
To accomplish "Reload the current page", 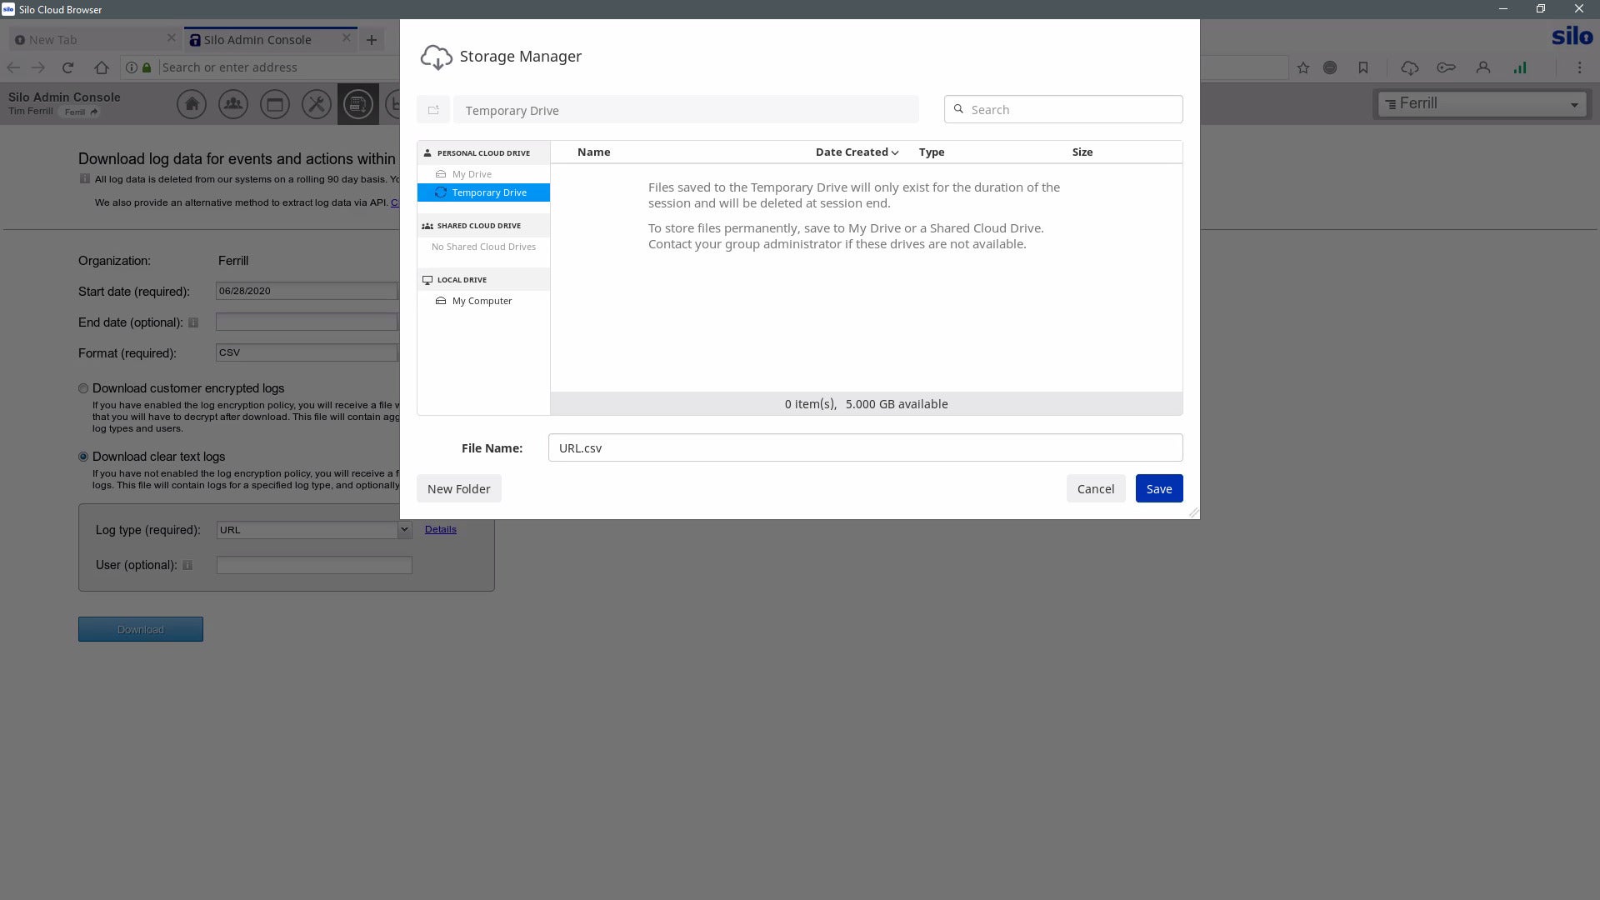I will 68,67.
